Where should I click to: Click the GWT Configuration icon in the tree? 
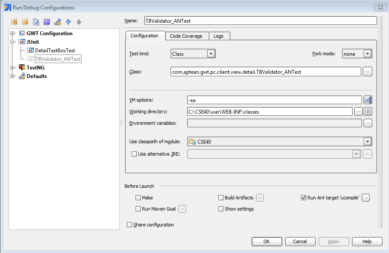[x=22, y=33]
